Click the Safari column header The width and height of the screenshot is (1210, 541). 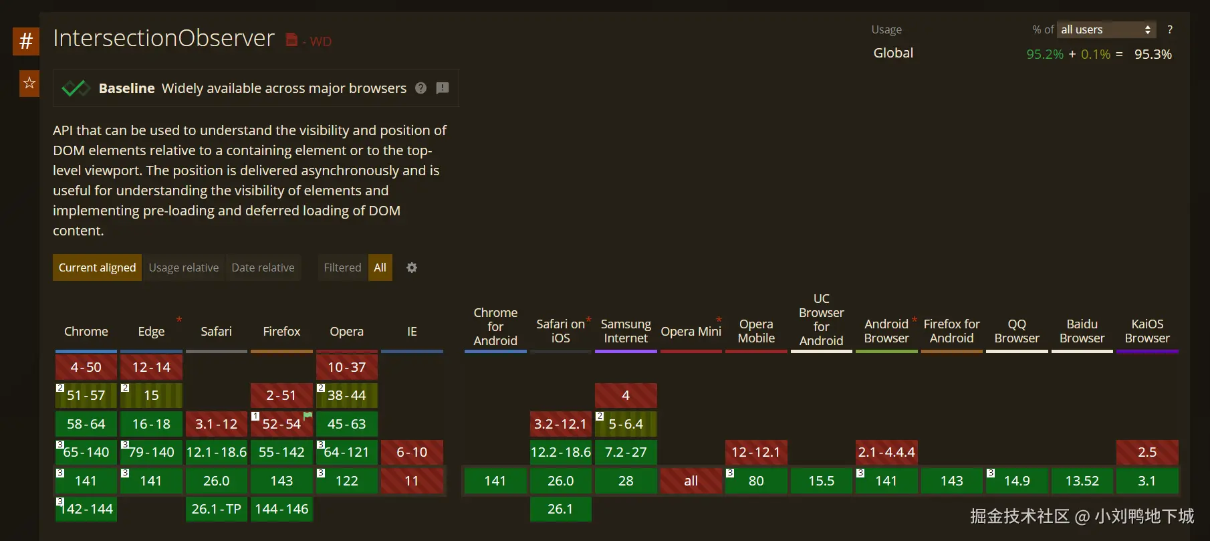pyautogui.click(x=217, y=331)
